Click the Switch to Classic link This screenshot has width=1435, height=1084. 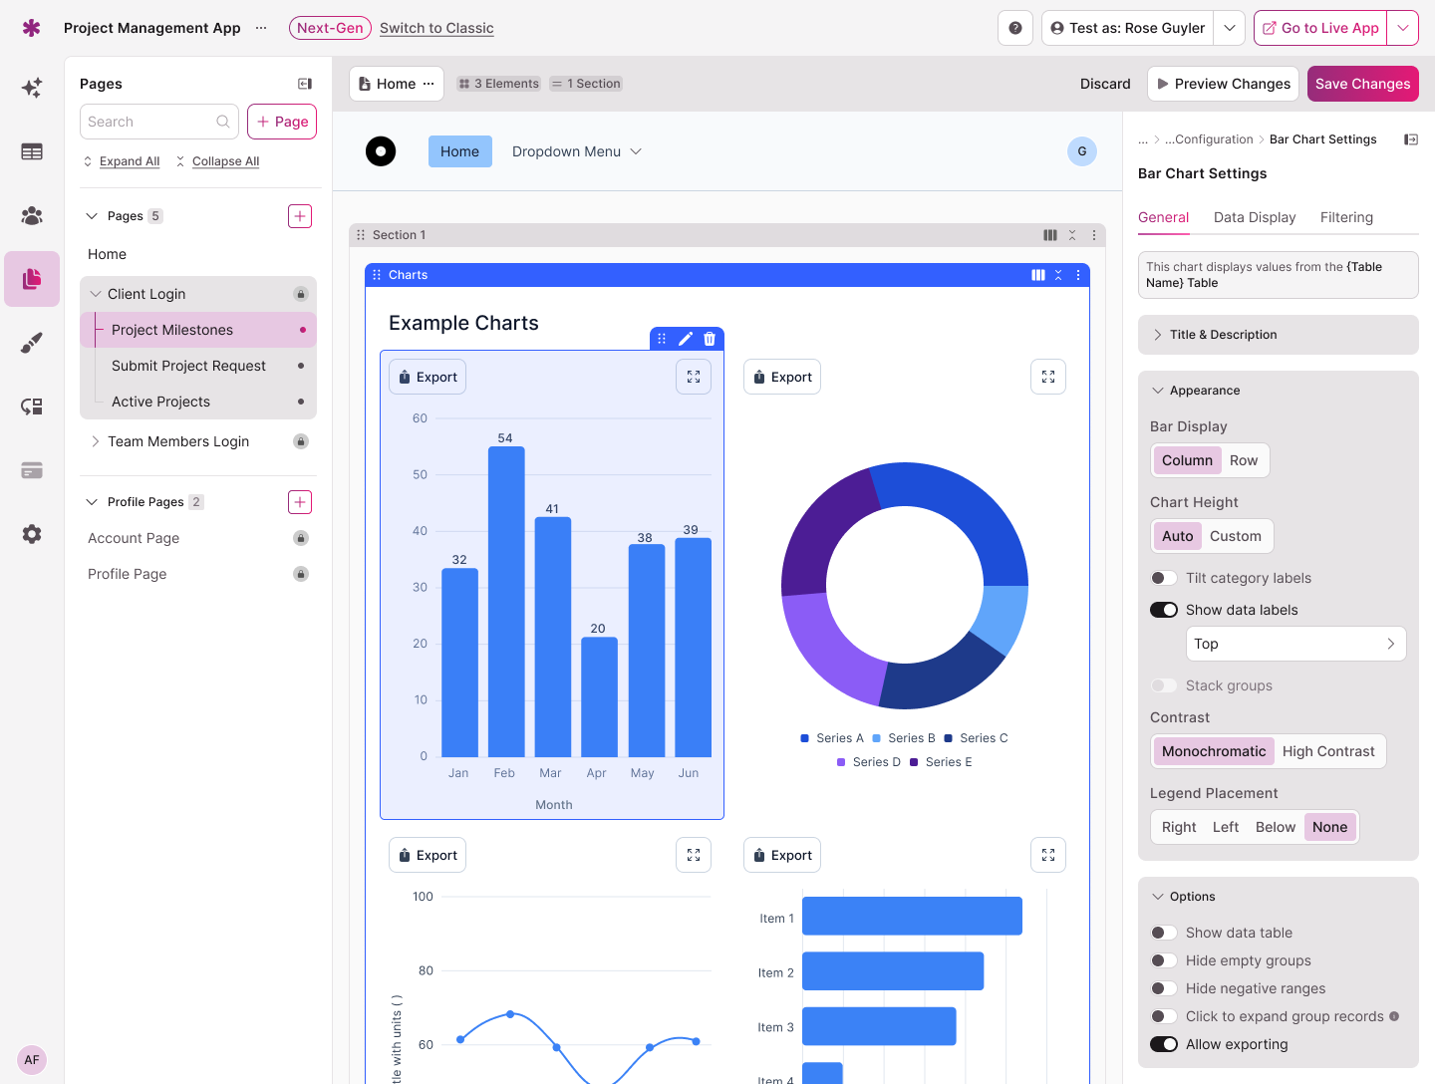click(436, 28)
